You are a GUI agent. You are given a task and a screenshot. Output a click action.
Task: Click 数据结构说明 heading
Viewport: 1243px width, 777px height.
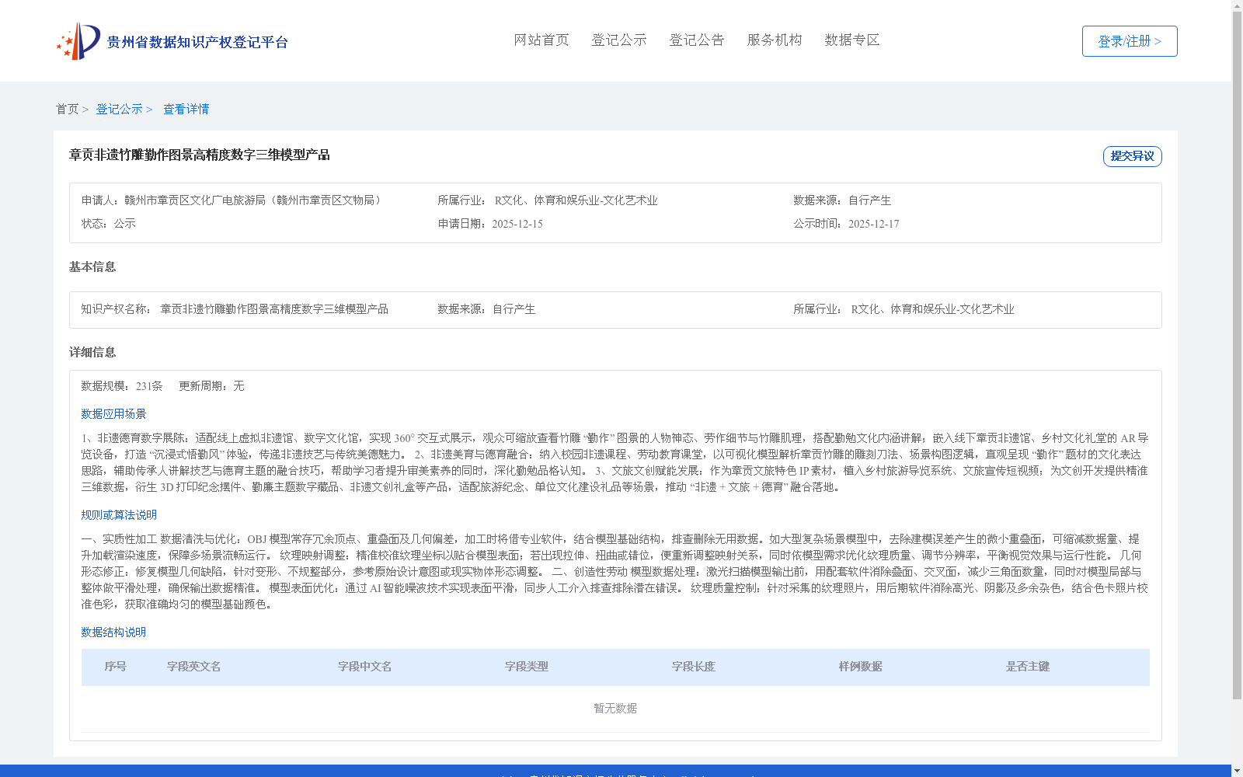click(113, 632)
